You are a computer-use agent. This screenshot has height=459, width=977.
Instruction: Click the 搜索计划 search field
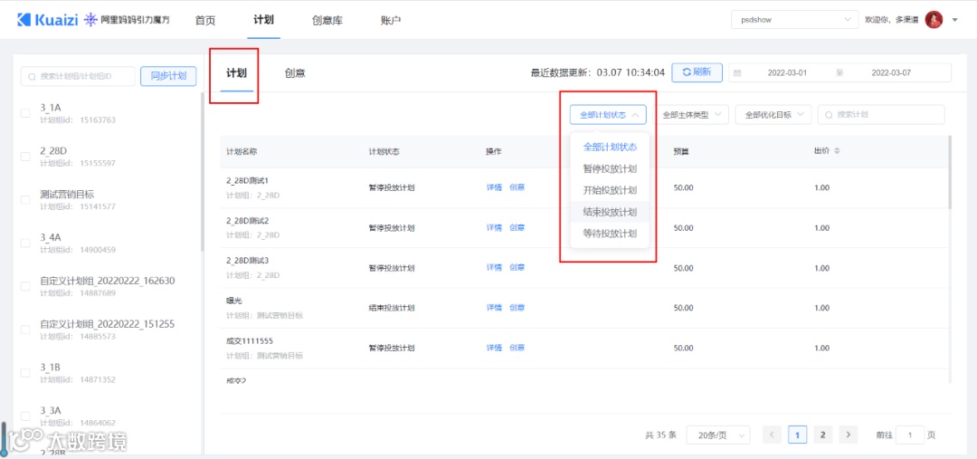[x=881, y=115]
